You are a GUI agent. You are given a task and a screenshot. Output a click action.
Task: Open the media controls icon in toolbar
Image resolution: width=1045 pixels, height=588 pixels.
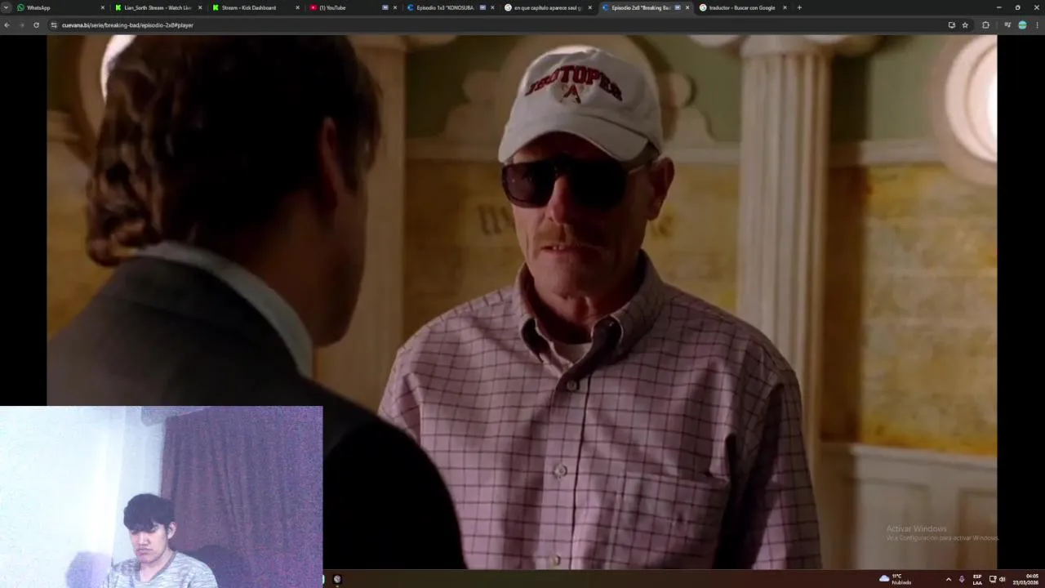tap(1007, 25)
